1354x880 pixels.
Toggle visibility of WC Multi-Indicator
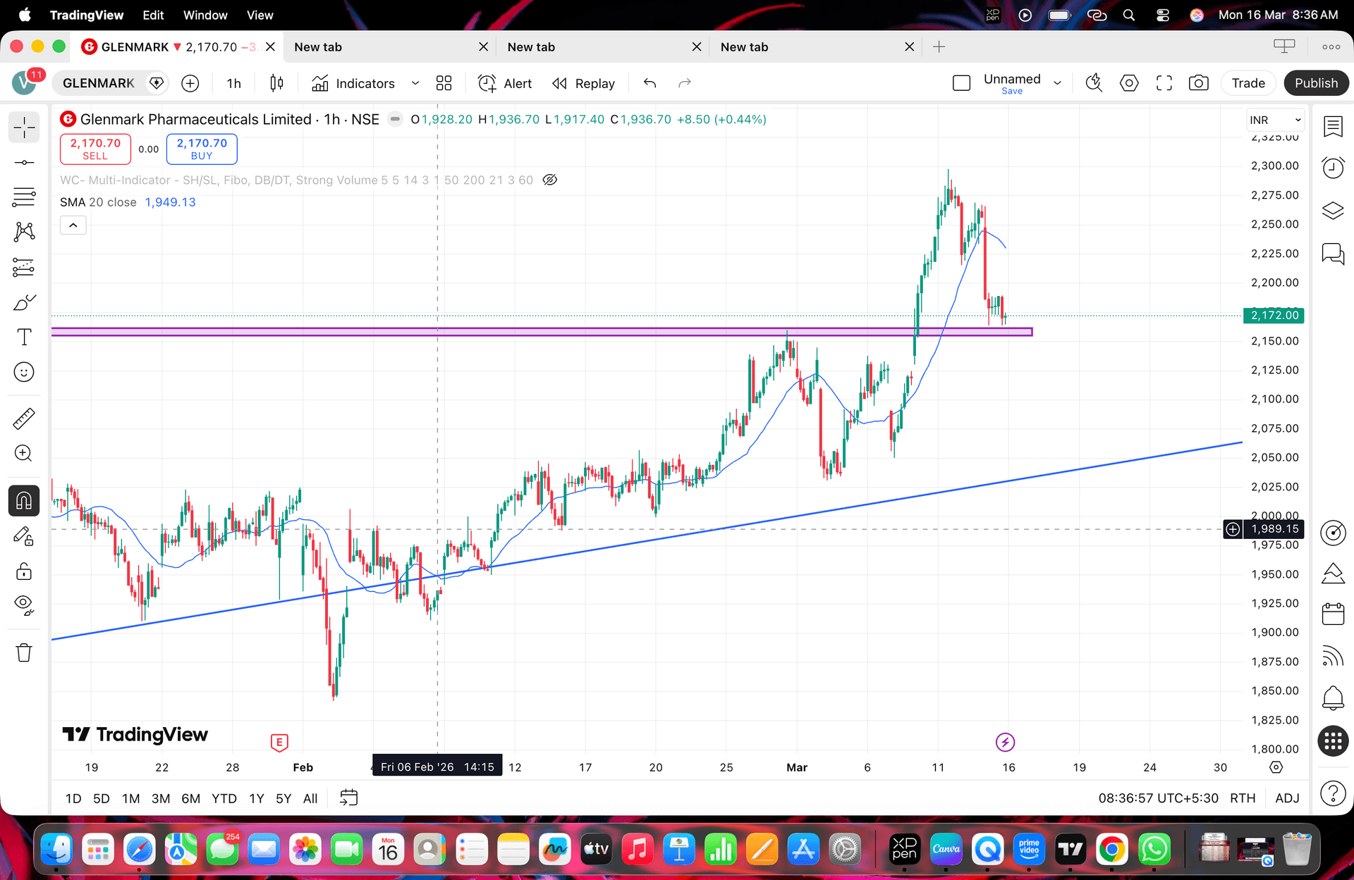click(550, 180)
